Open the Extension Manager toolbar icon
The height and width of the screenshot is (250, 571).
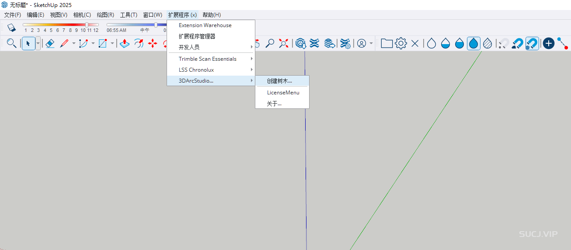[345, 43]
